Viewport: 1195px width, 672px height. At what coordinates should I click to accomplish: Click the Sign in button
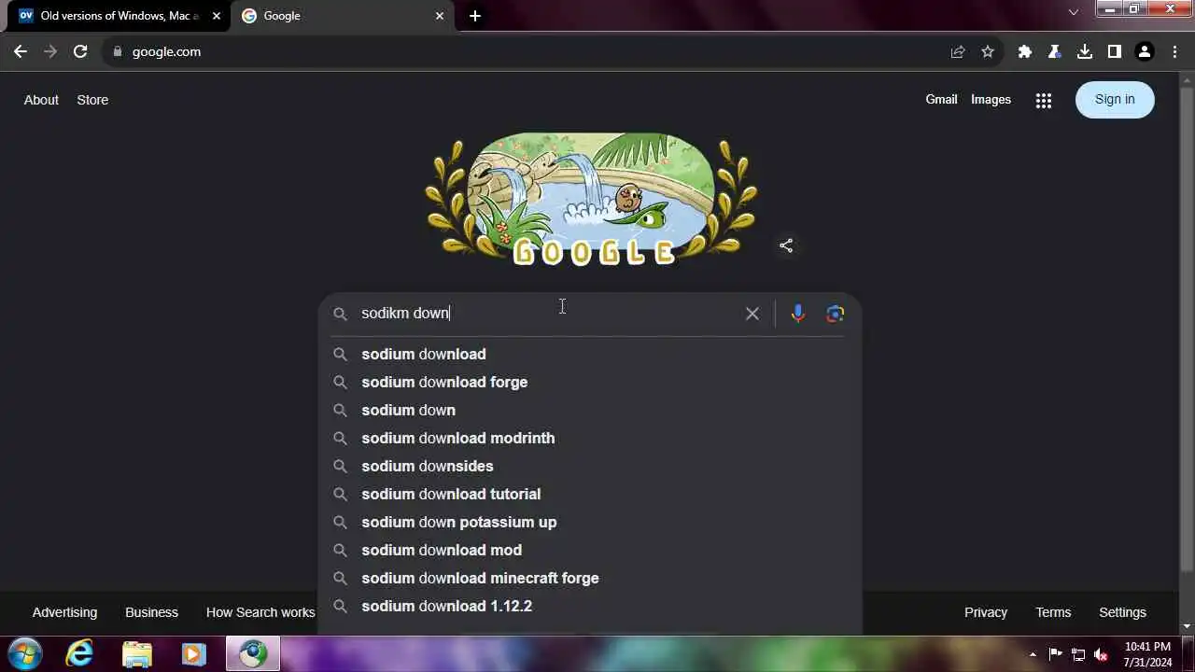click(1115, 100)
